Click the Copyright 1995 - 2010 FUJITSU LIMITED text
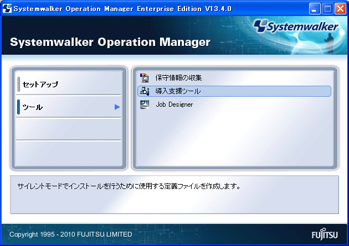The height and width of the screenshot is (246, 349). pos(71,234)
